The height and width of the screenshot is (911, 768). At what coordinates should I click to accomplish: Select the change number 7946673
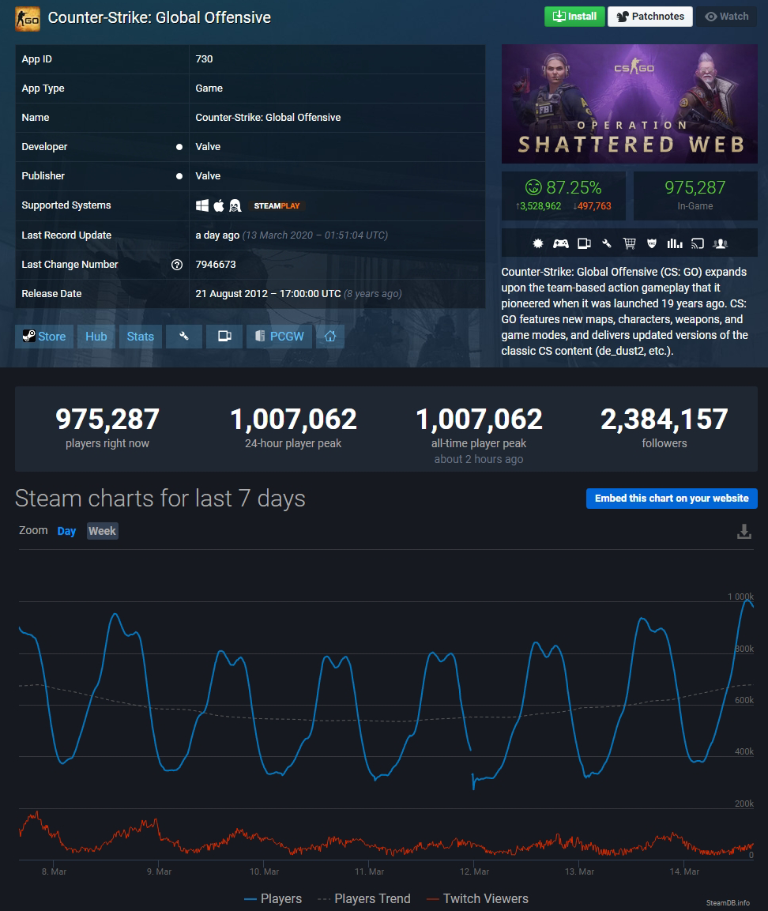[216, 265]
